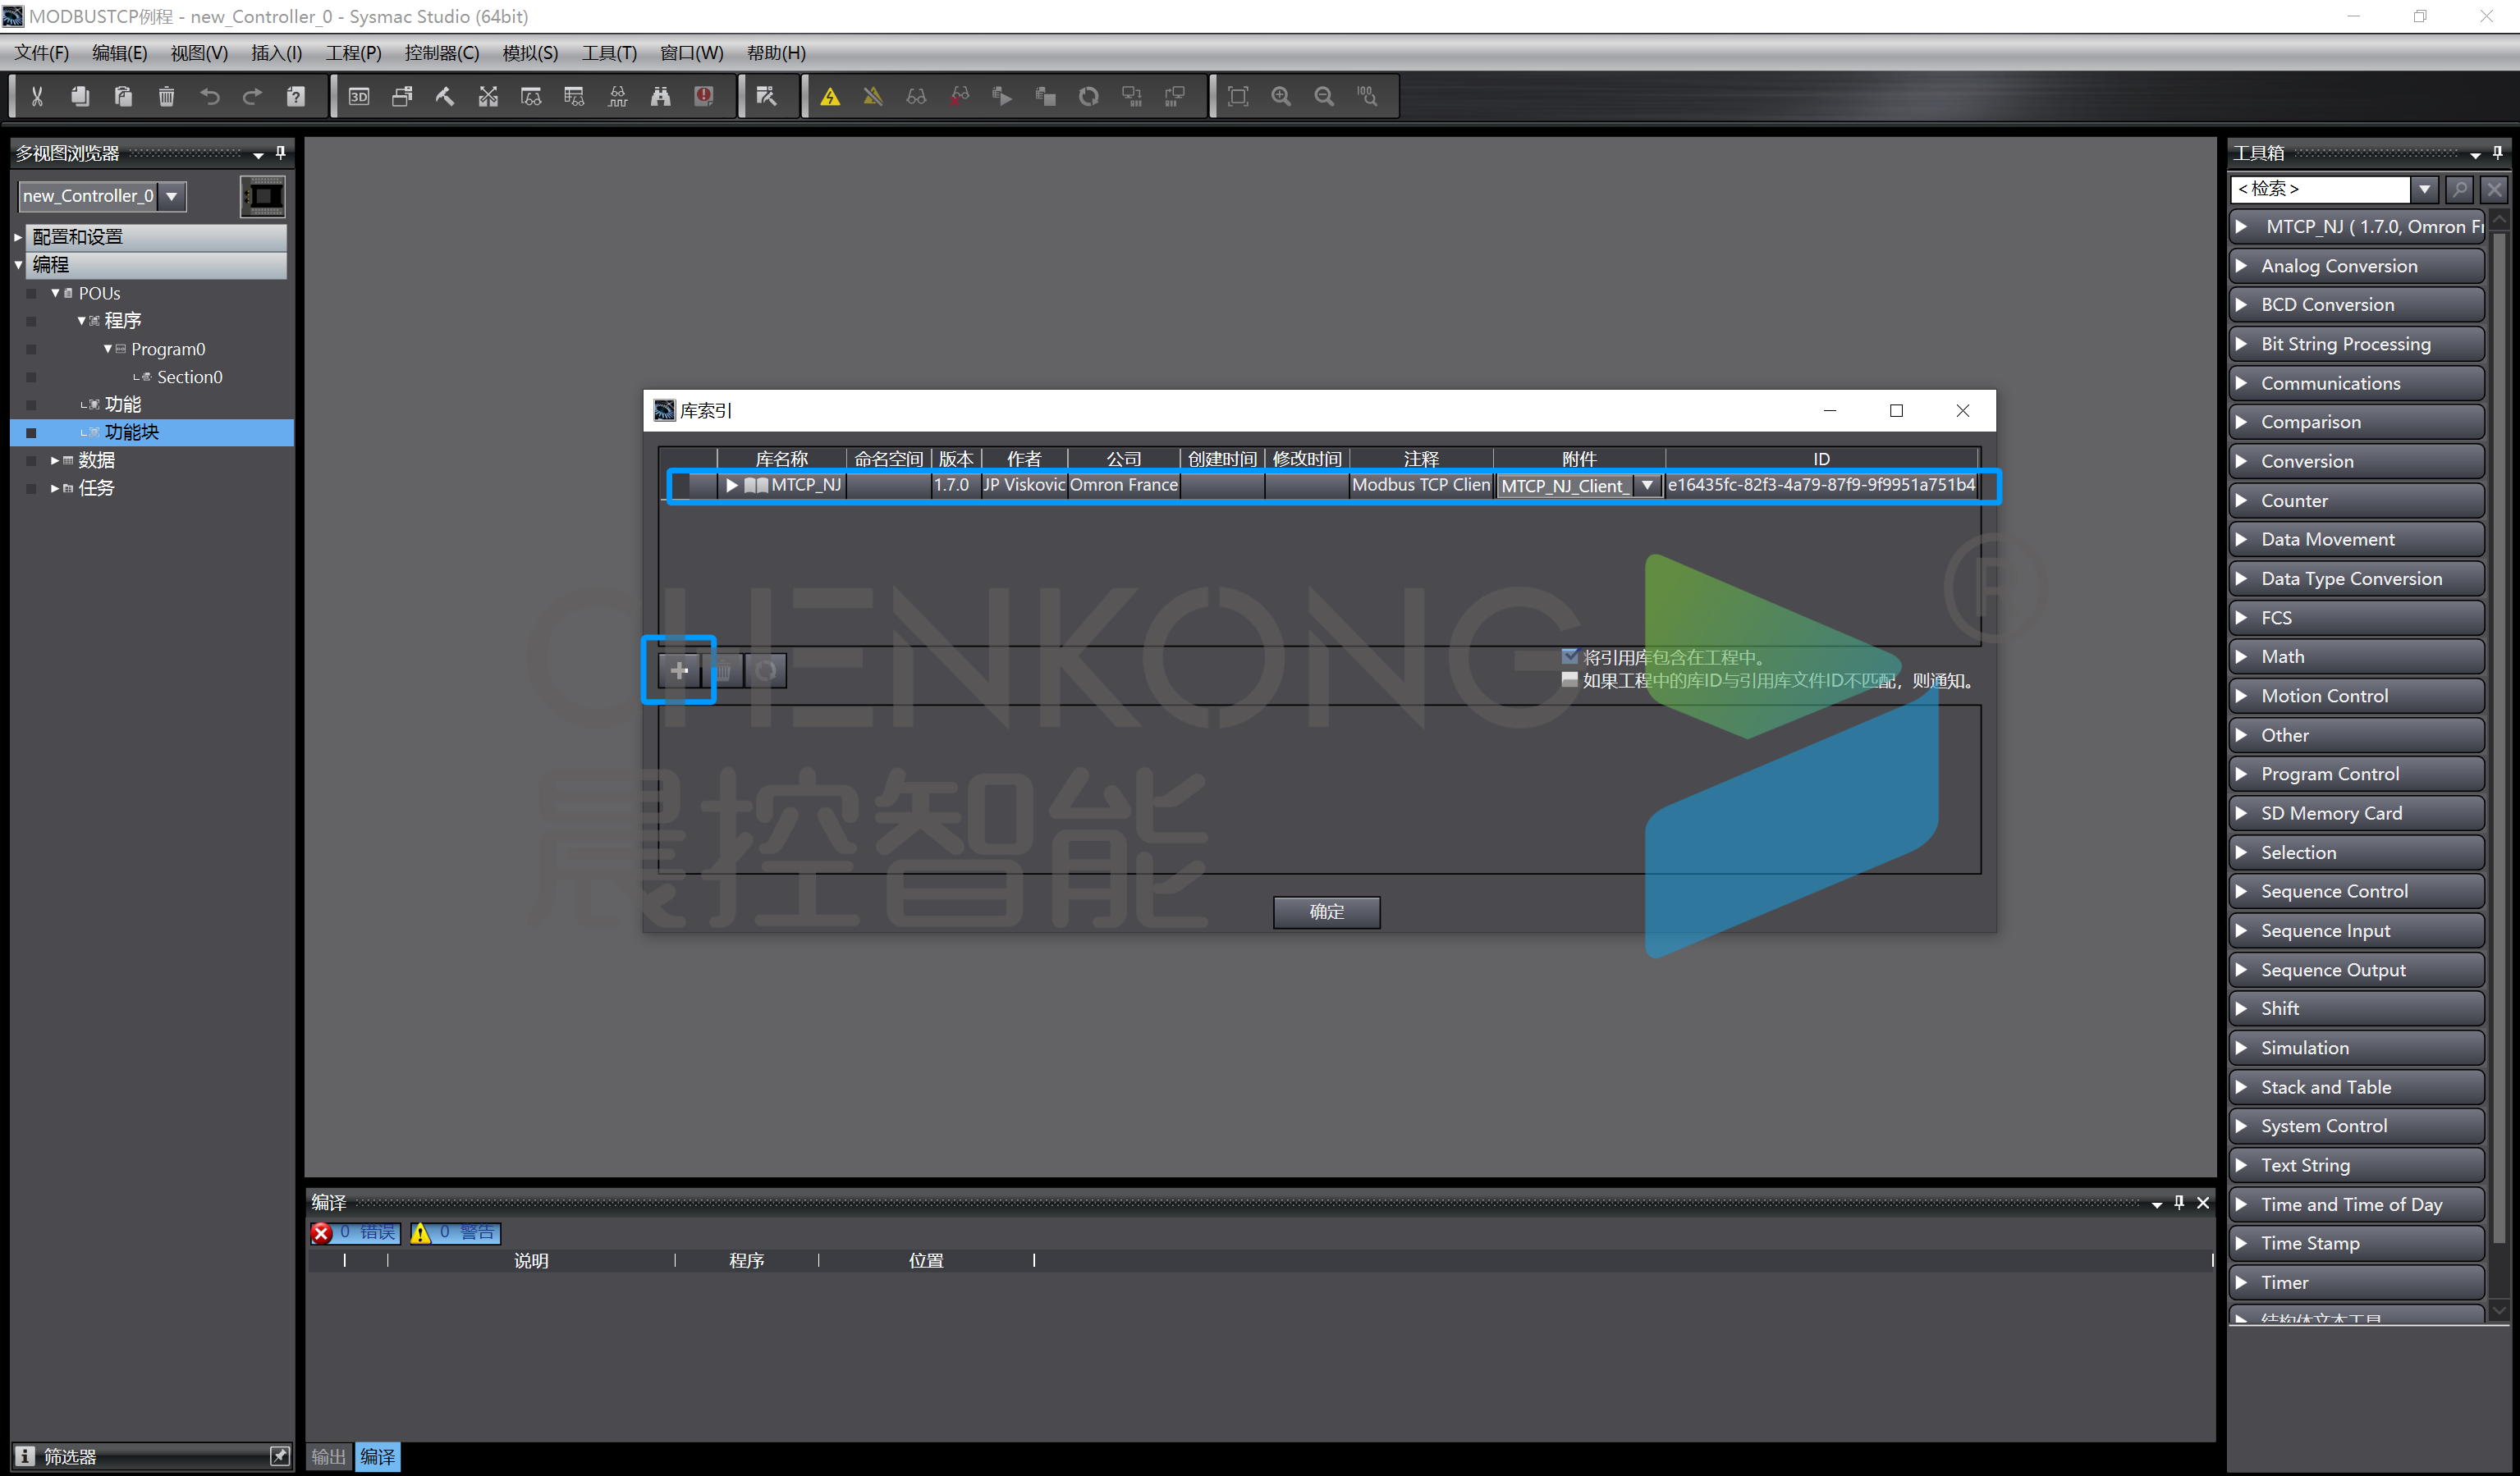Image resolution: width=2520 pixels, height=1476 pixels.
Task: Click the Cut scissors icon in toolbar
Action: pyautogui.click(x=37, y=96)
